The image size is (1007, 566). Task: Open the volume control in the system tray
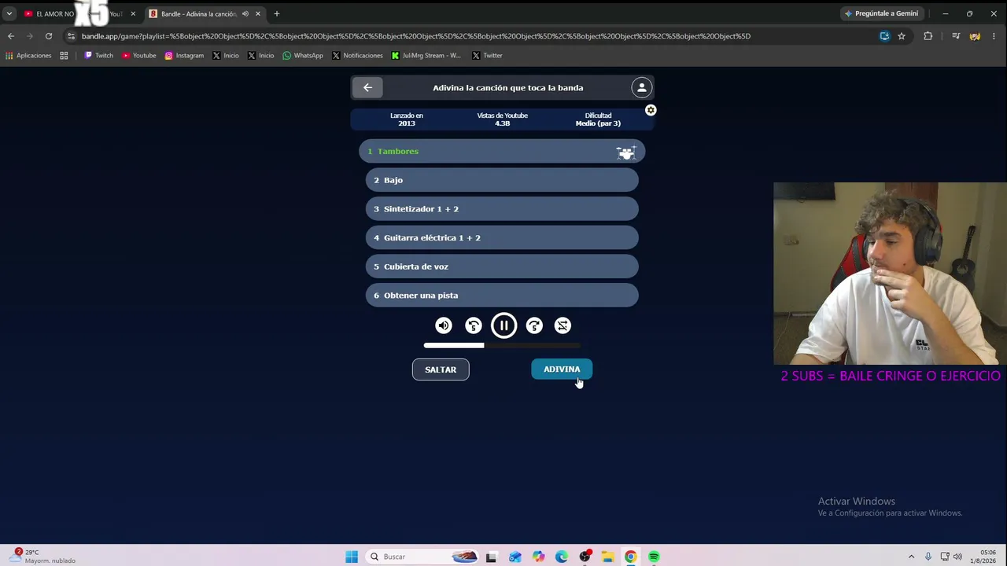tap(957, 557)
